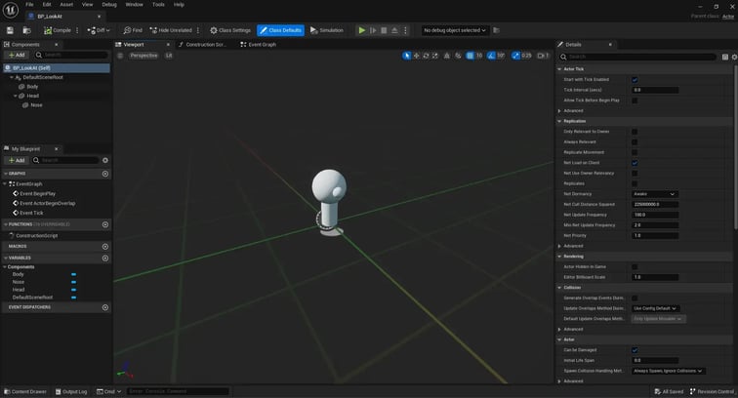Image resolution: width=738 pixels, height=398 pixels.
Task: Click the Add button in Components panel
Action: click(x=17, y=55)
